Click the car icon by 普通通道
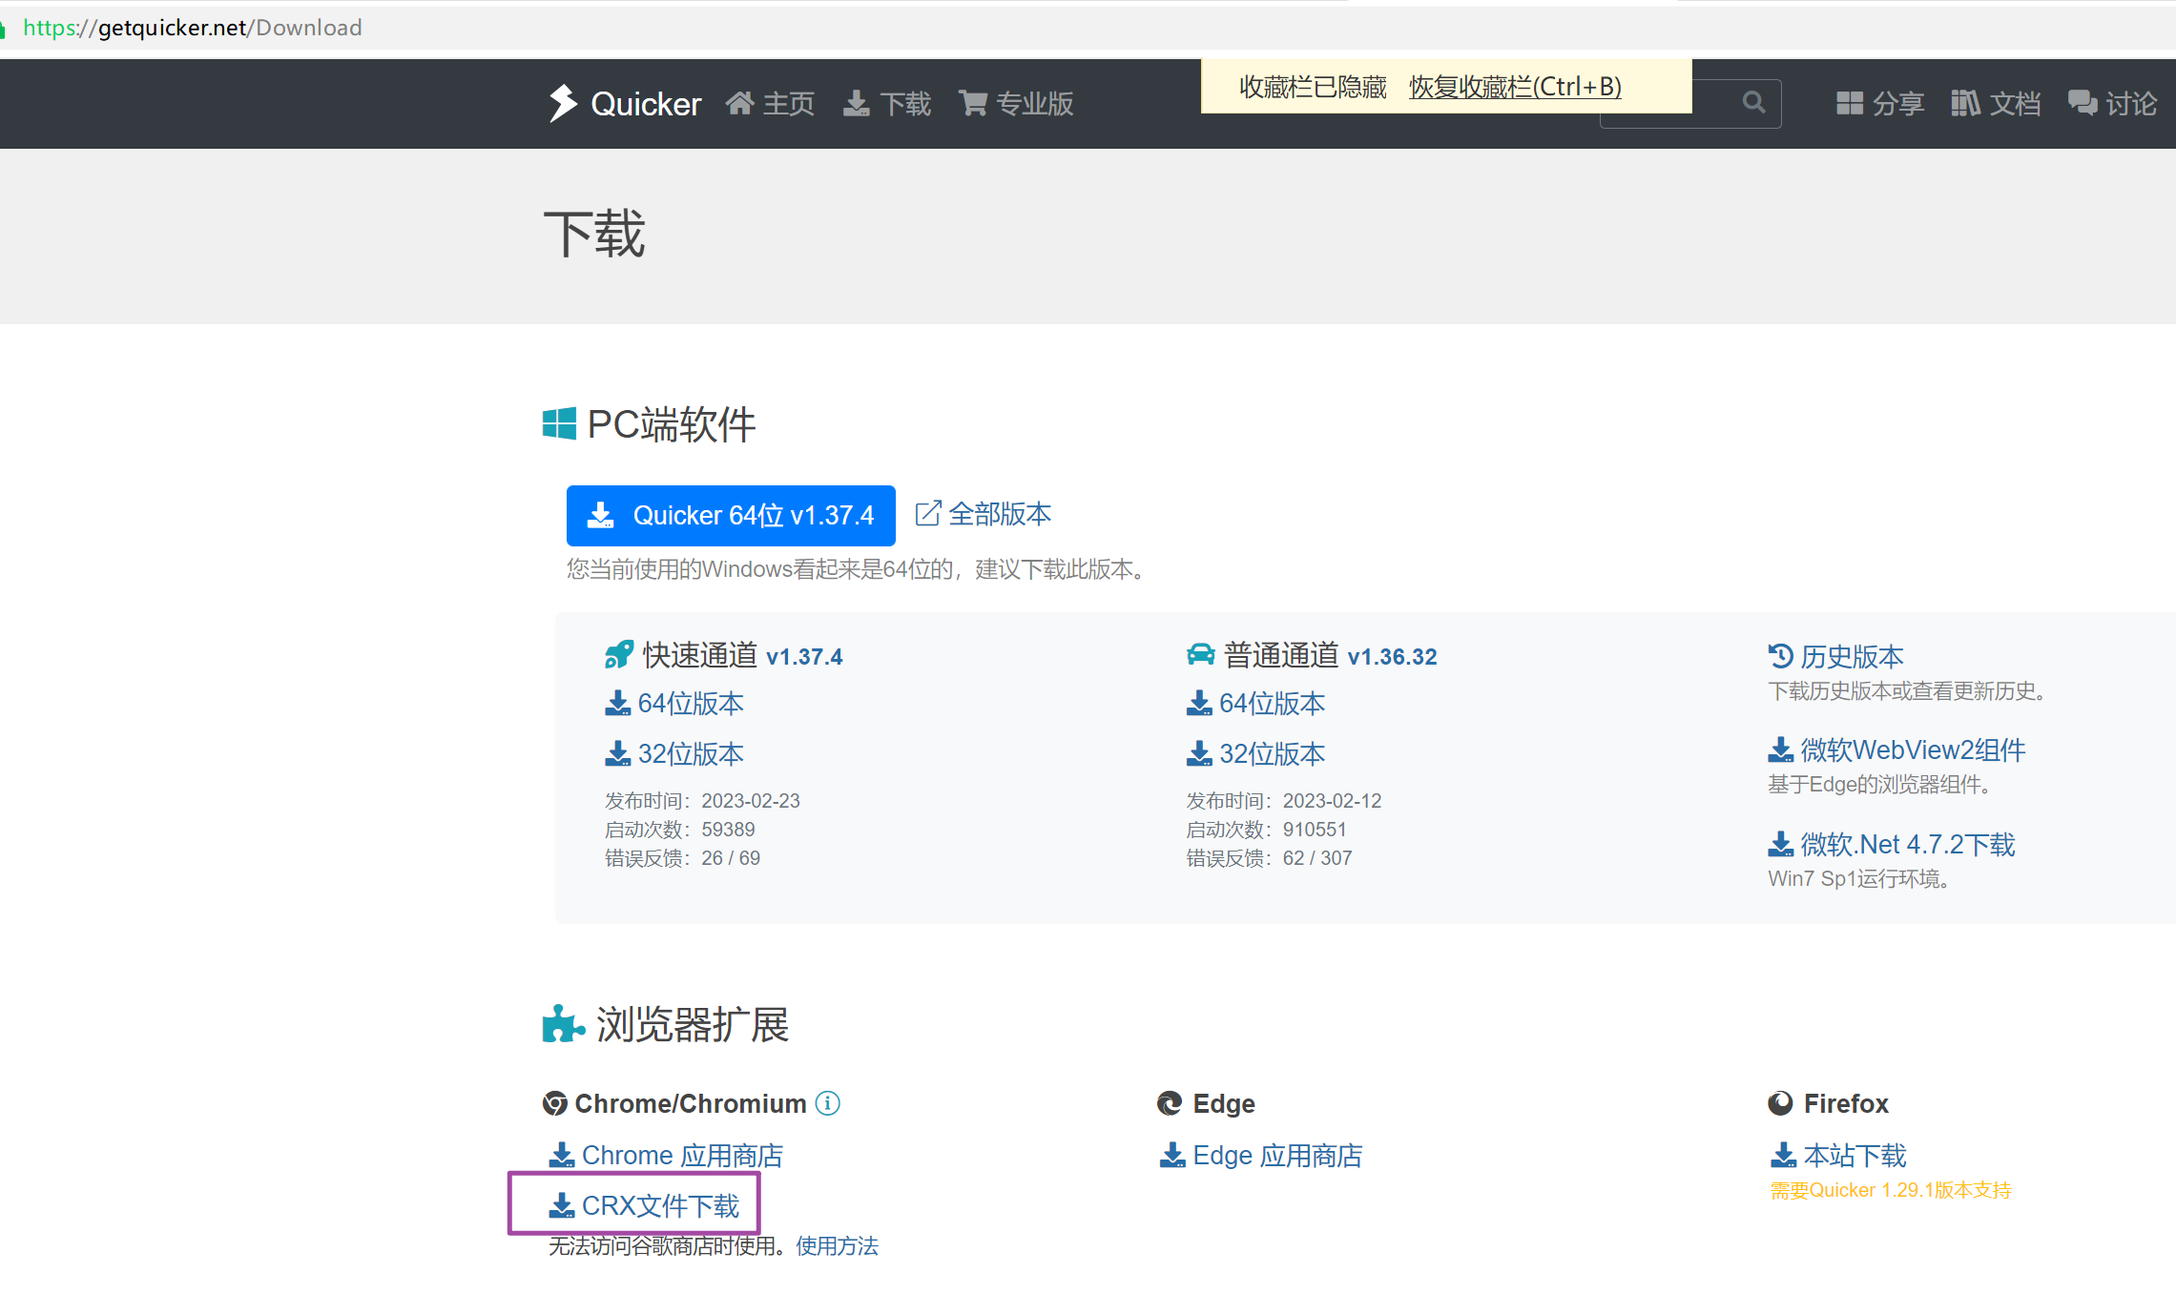2176x1314 pixels. (x=1200, y=655)
